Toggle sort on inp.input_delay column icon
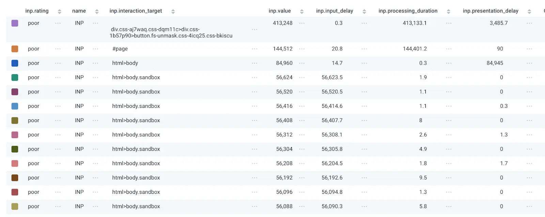 tap(364, 12)
